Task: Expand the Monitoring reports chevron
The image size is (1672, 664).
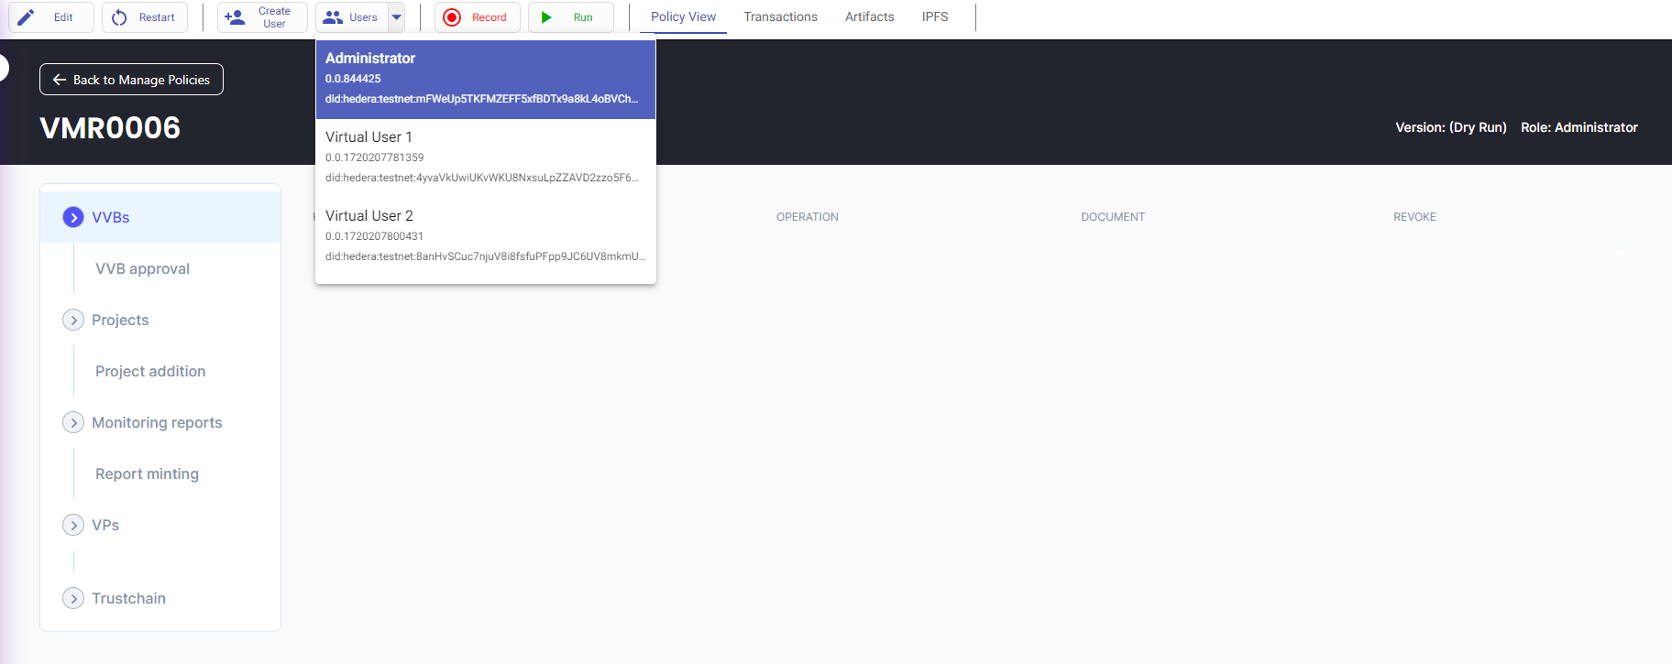Action: 73,422
